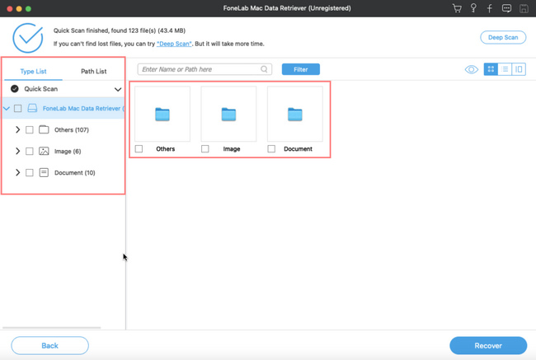Switch to the Type List tab
The image size is (536, 360).
[33, 72]
